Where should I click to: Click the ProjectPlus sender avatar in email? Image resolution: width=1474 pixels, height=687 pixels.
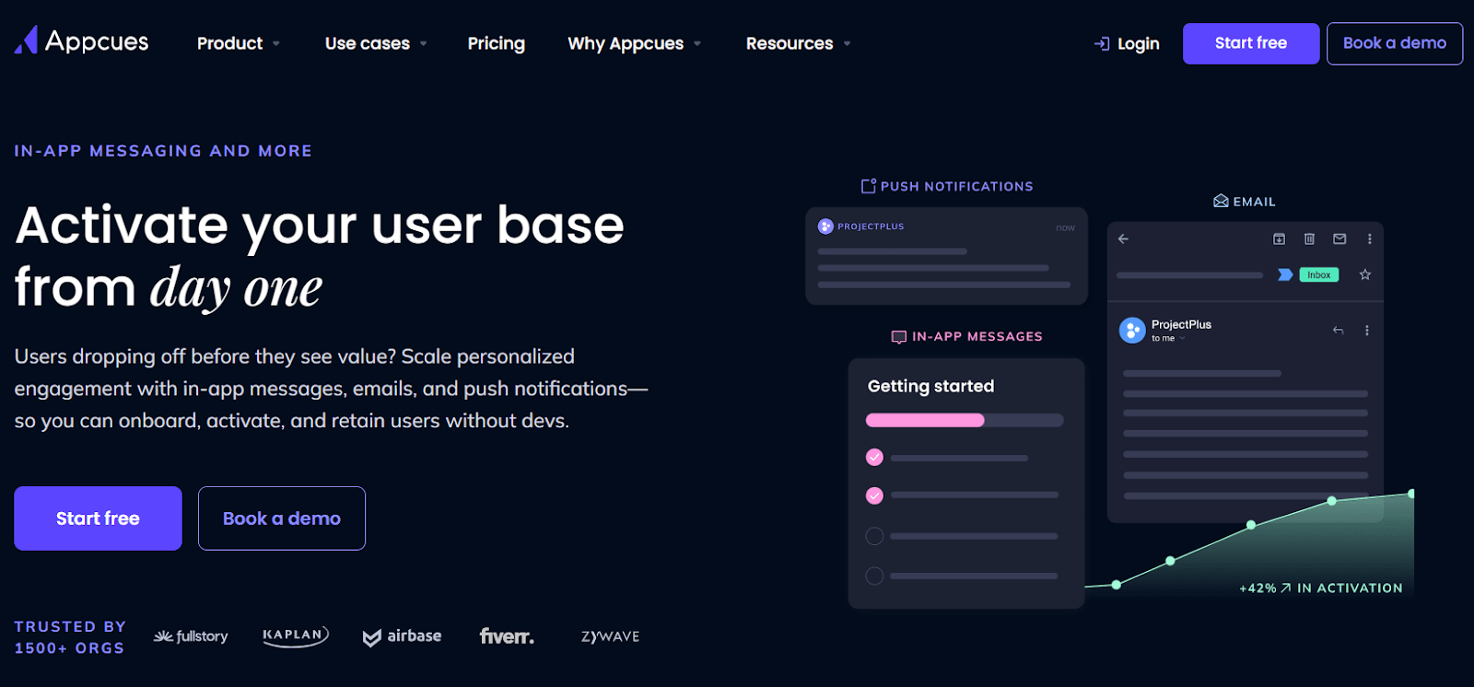(x=1132, y=330)
